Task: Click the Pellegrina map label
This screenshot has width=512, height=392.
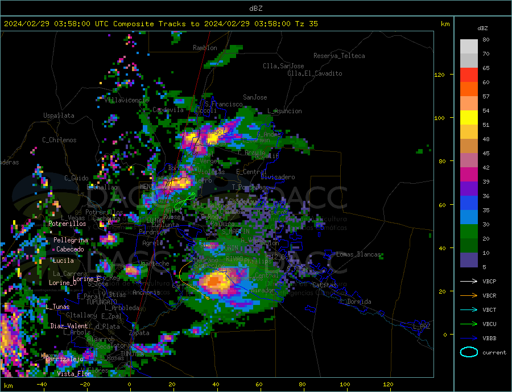Action: (x=71, y=240)
